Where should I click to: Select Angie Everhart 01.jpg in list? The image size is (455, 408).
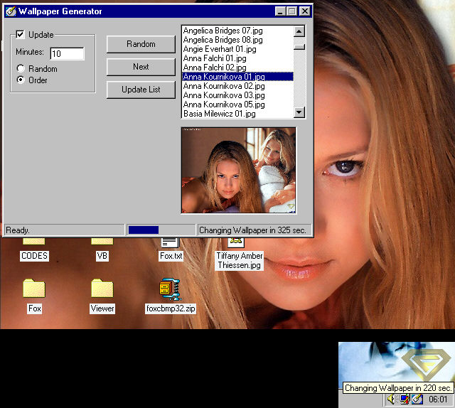[x=237, y=49]
